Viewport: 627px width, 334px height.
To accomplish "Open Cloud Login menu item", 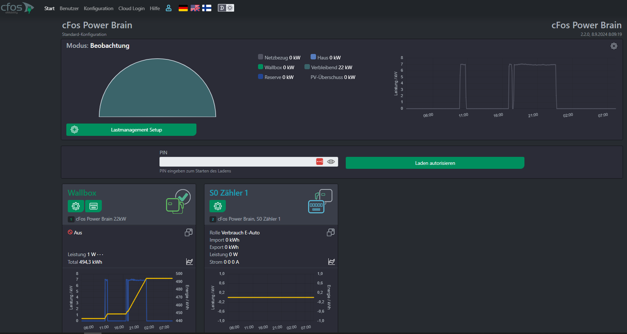I will (x=132, y=8).
